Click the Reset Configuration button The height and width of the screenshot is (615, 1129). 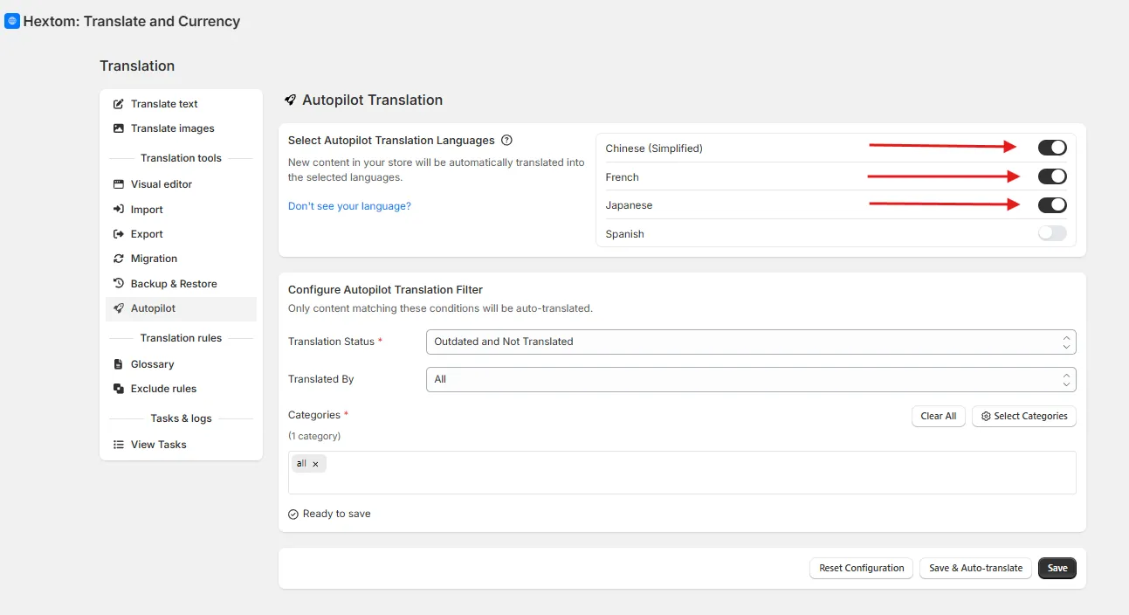coord(862,569)
